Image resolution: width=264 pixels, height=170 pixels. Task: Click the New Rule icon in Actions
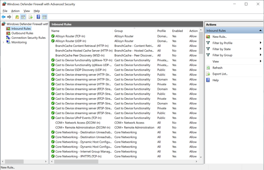point(208,37)
